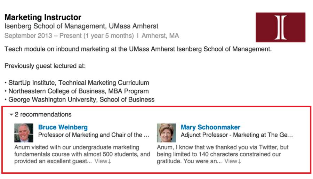313x179 pixels.
Task: Click the Amherst, MA location text
Action: click(160, 35)
